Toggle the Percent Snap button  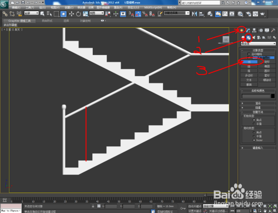tap(145, 14)
